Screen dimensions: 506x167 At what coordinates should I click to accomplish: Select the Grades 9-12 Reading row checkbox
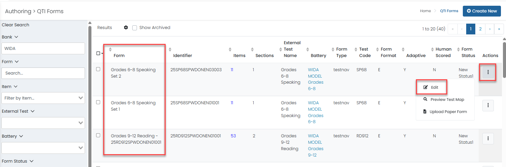[x=98, y=135]
